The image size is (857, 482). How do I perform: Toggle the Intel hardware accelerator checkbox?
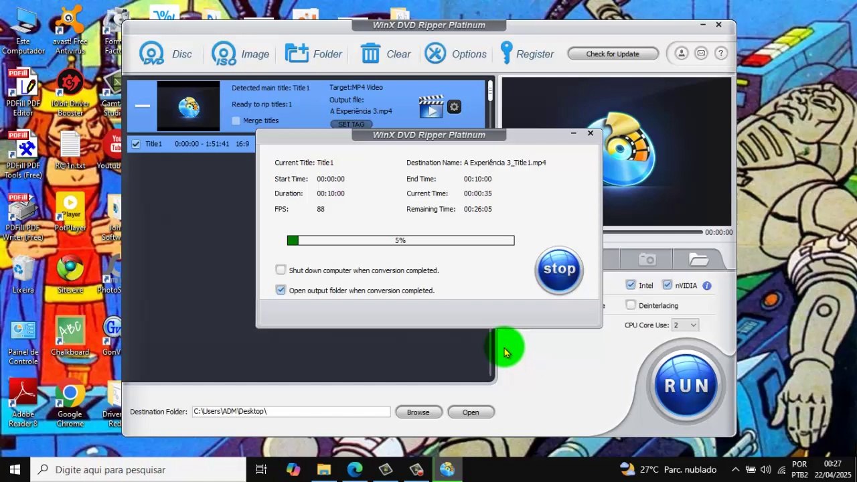[x=631, y=285]
